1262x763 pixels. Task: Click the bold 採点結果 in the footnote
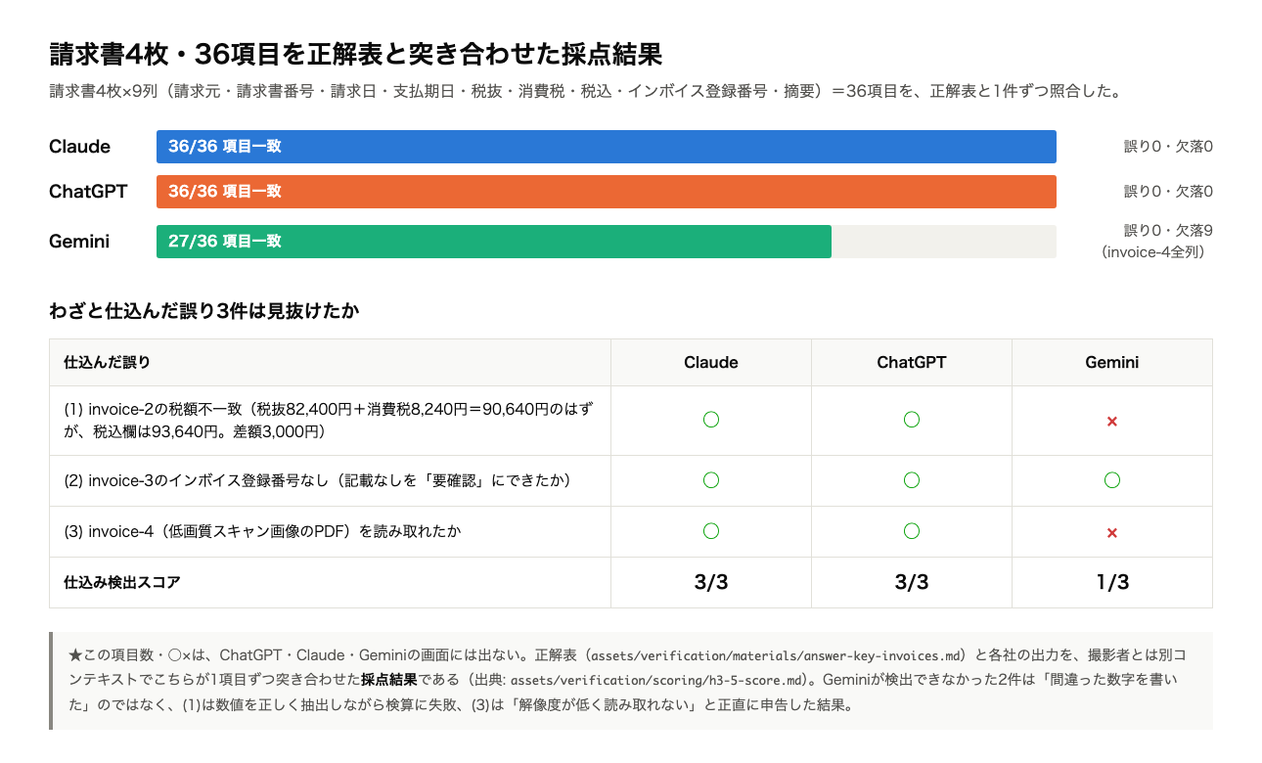(388, 680)
